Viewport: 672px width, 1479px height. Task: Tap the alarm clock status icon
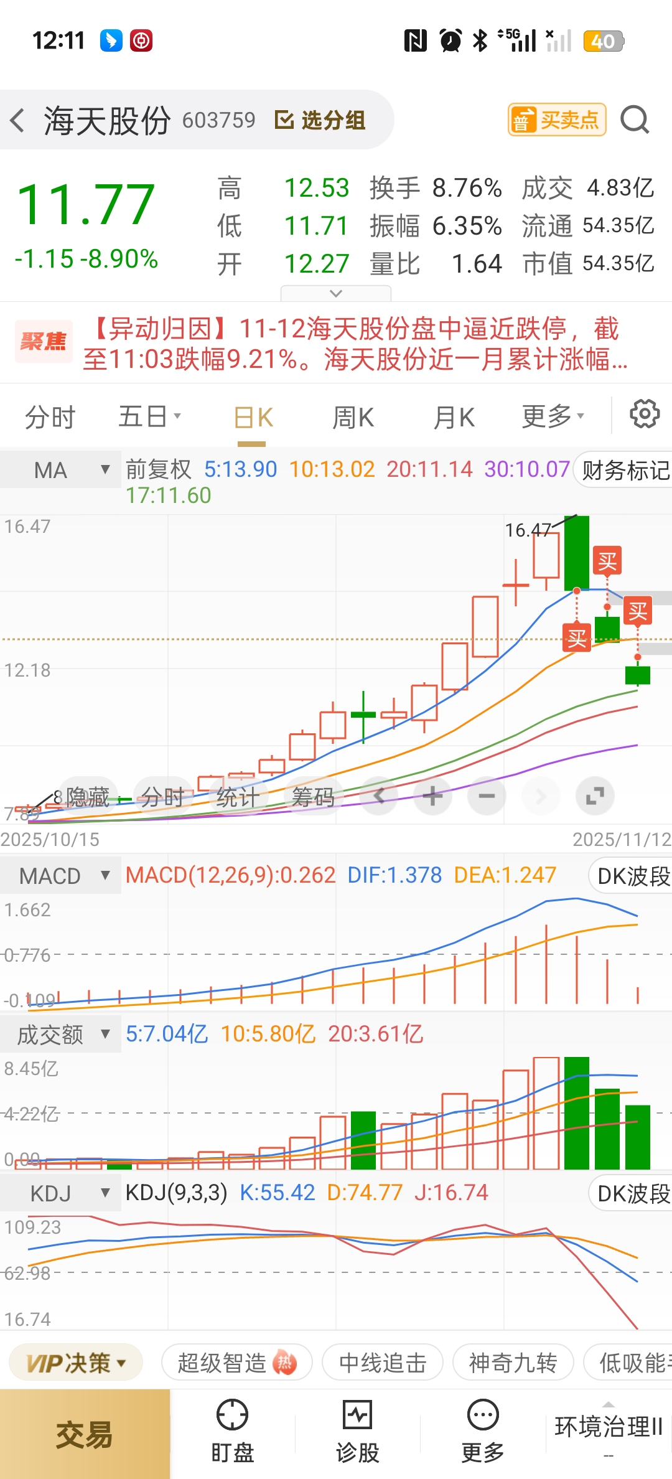[450, 41]
